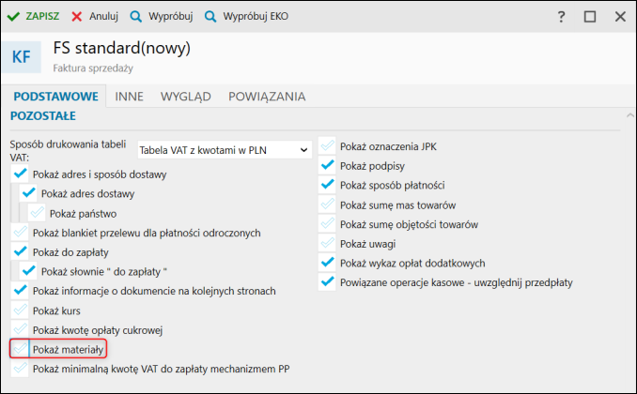
Task: Open help with the question mark icon
Action: click(561, 17)
